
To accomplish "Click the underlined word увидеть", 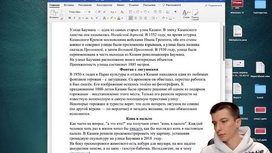I will [x=136, y=128].
